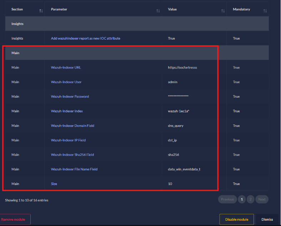Click the Remove module button
The height and width of the screenshot is (226, 281).
(x=15, y=219)
